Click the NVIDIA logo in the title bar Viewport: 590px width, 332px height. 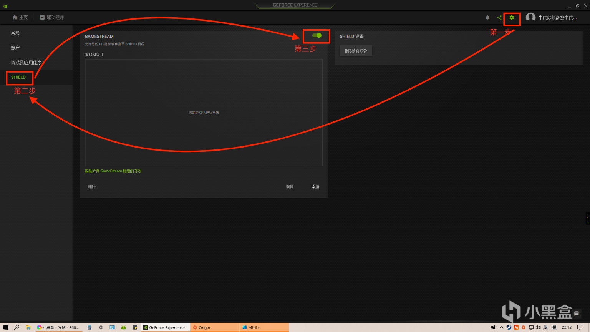click(x=5, y=6)
